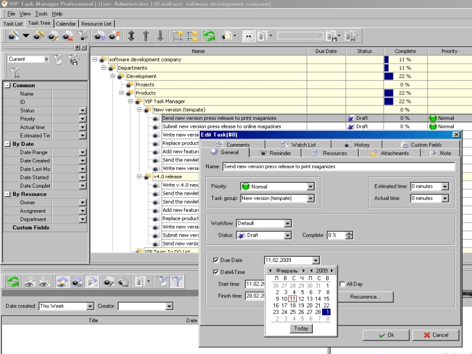This screenshot has width=472, height=354.
Task: Click the new task icon in main toolbar
Action: 12,36
